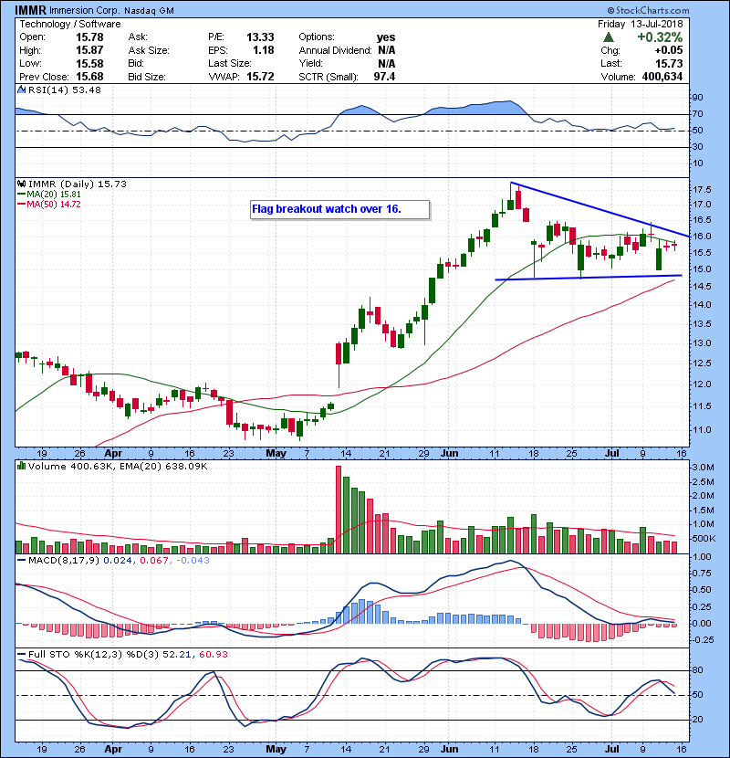
Task: Click the 3.0M volume axis label
Action: pos(703,468)
